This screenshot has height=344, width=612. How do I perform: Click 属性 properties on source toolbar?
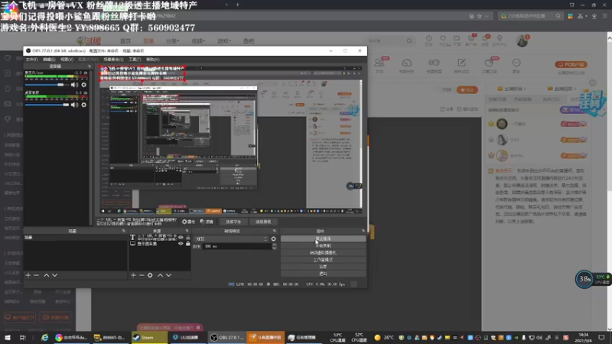[x=188, y=222]
